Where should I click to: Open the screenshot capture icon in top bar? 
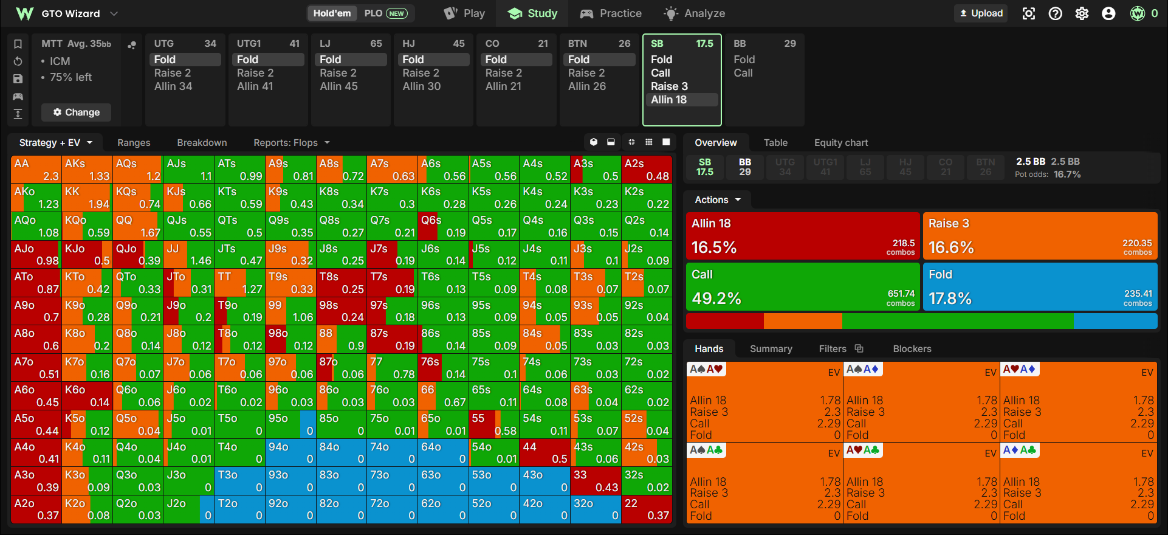click(1029, 13)
